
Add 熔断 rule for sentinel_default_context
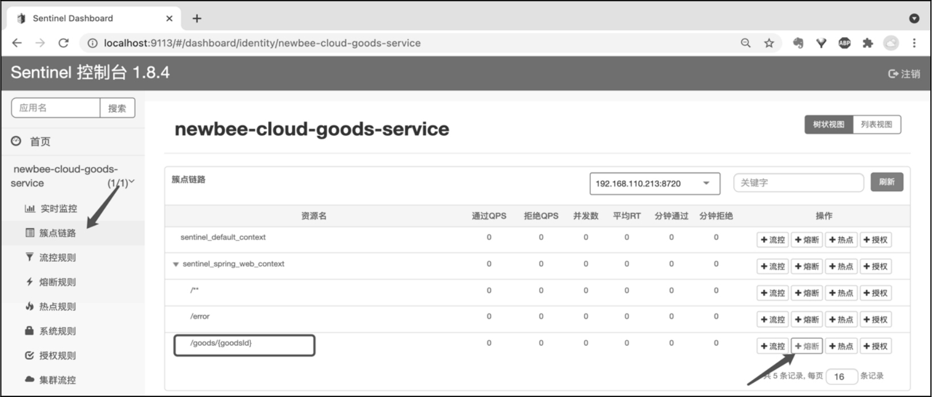pyautogui.click(x=807, y=240)
